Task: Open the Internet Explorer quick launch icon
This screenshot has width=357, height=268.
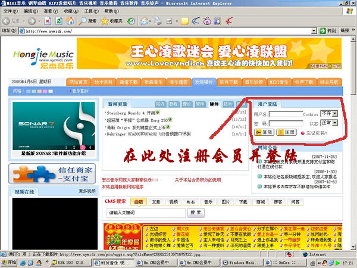Action: point(23,263)
